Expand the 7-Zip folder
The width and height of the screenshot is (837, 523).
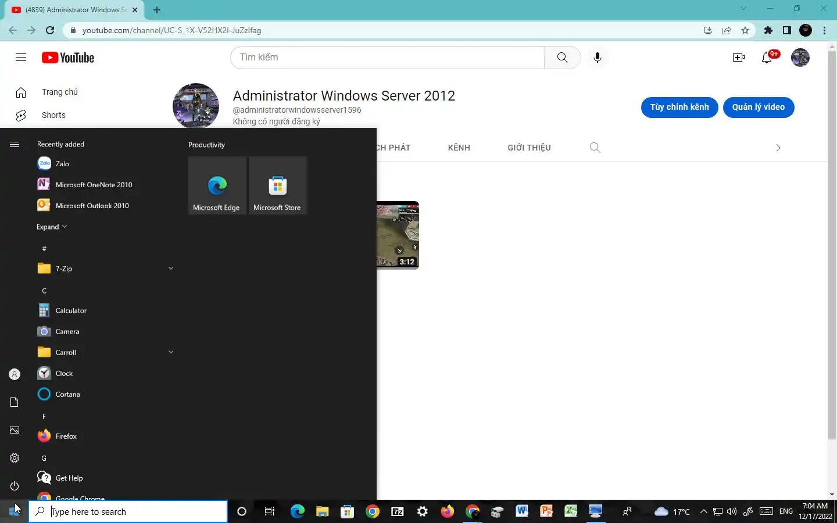point(105,268)
